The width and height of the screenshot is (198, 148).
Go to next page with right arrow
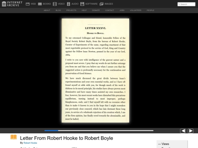(x=191, y=131)
